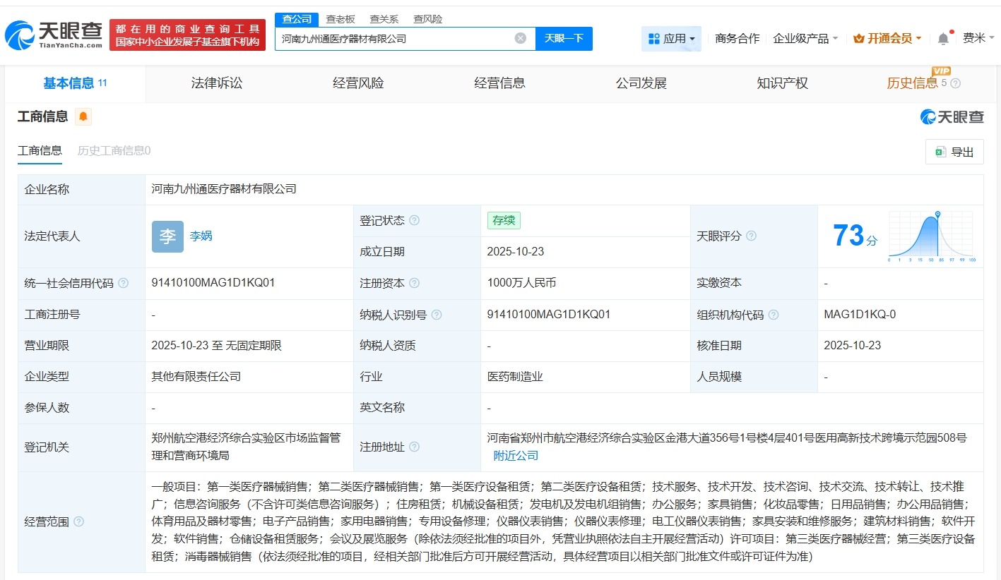Switch to the 法律诉讼 tab
The height and width of the screenshot is (580, 1001).
coord(216,83)
